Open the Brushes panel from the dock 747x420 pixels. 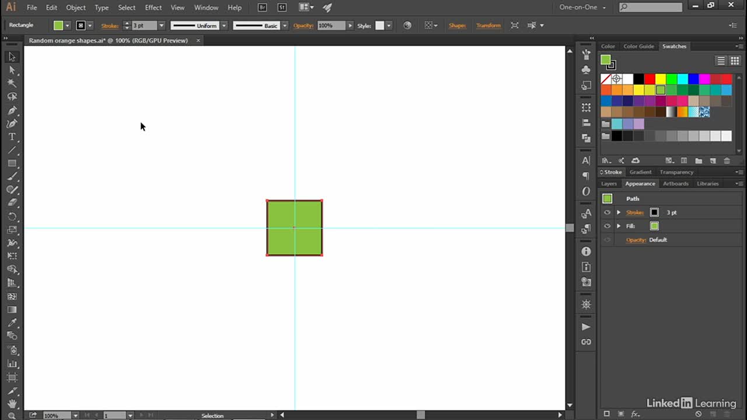[586, 54]
